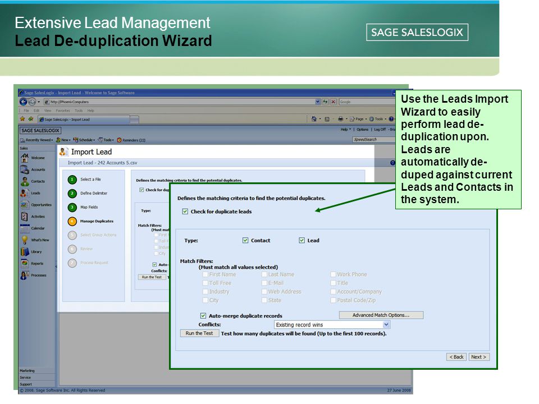The width and height of the screenshot is (539, 404).
Task: Open the browser File menu
Action: (x=26, y=111)
